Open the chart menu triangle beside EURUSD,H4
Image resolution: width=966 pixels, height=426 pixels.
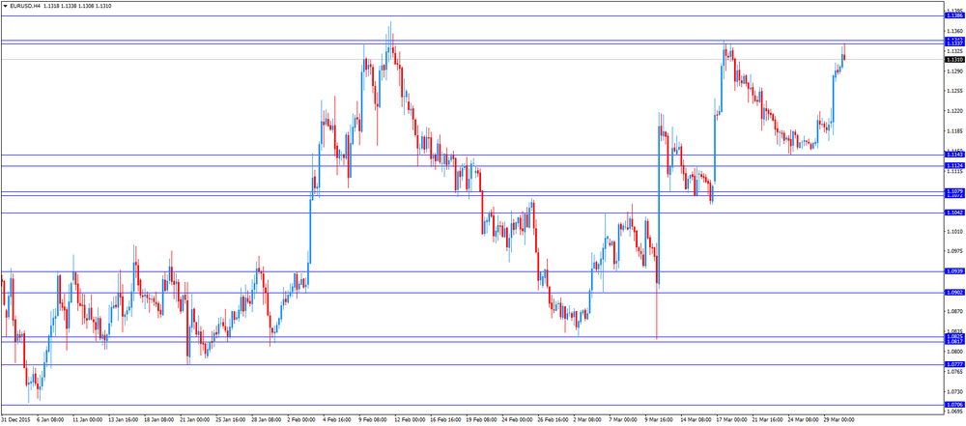pos(6,5)
